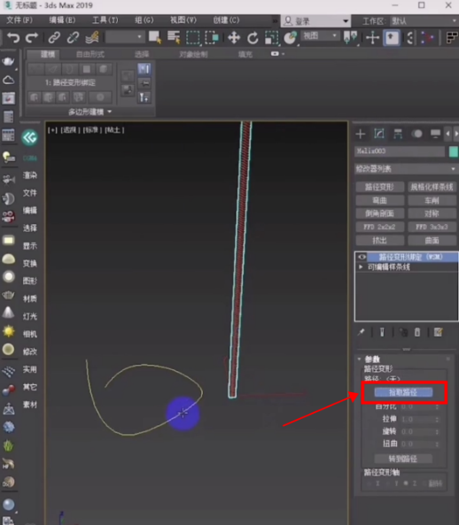The height and width of the screenshot is (525, 459).
Task: Activate the Select Object tool
Action: click(155, 37)
